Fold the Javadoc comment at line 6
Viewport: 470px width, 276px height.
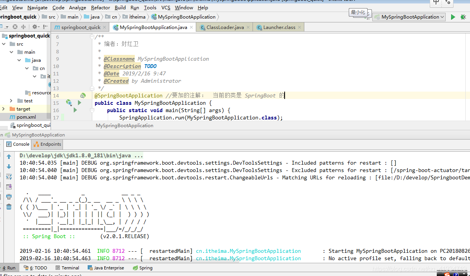[92, 37]
